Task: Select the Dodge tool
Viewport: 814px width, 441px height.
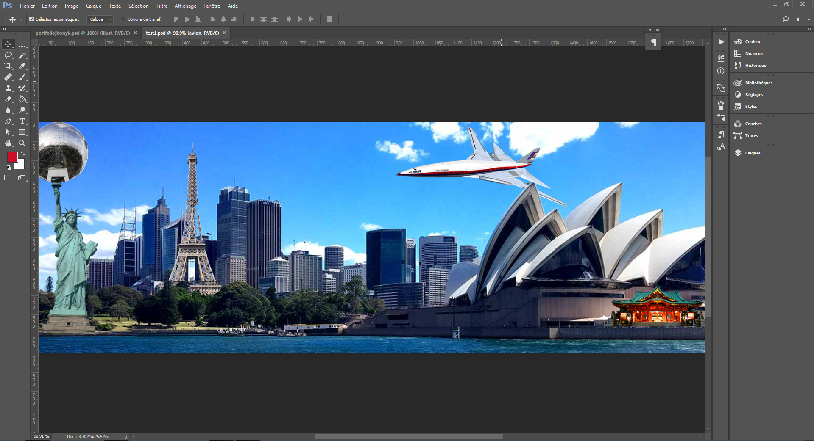Action: coord(22,110)
